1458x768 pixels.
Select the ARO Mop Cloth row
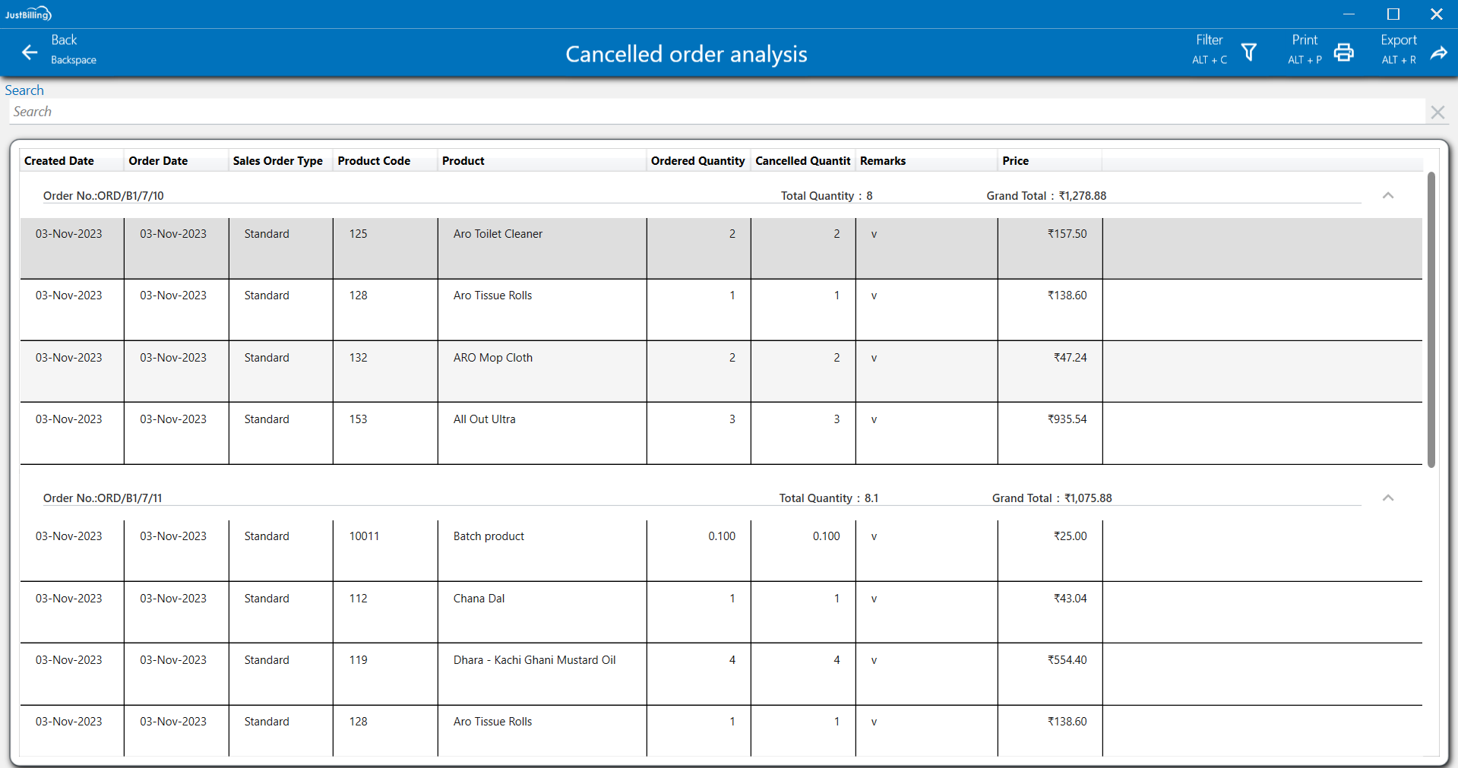[x=492, y=358]
